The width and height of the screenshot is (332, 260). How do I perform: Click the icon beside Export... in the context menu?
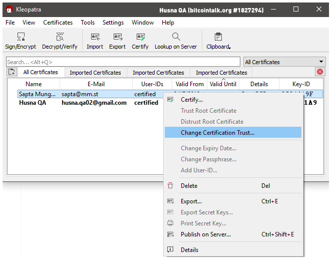(170, 201)
